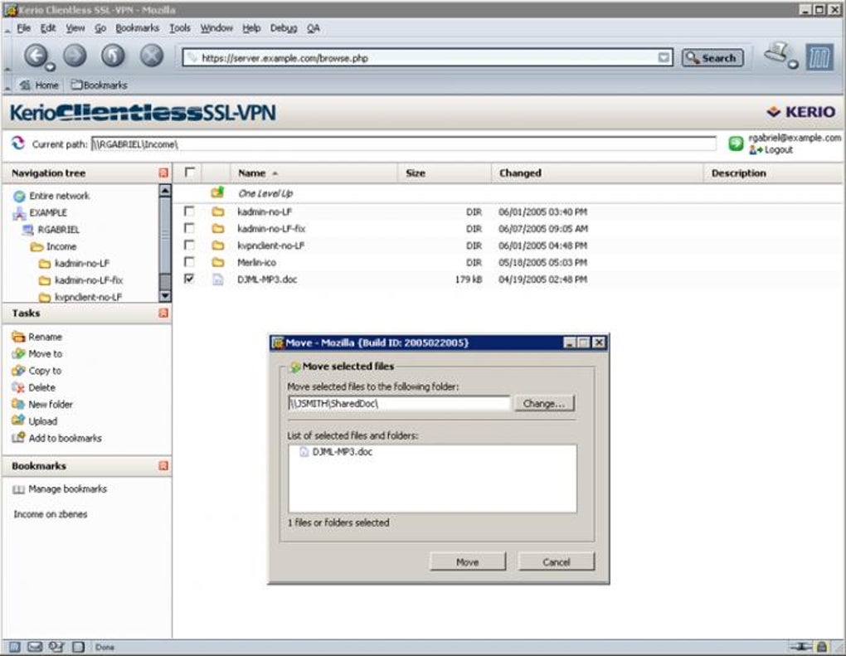The width and height of the screenshot is (846, 656).
Task: Check the kadmin-no-LF-fix row checkbox
Action: [x=189, y=228]
